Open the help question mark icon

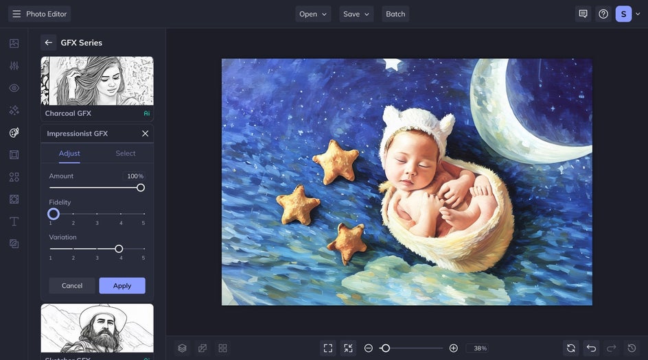603,14
